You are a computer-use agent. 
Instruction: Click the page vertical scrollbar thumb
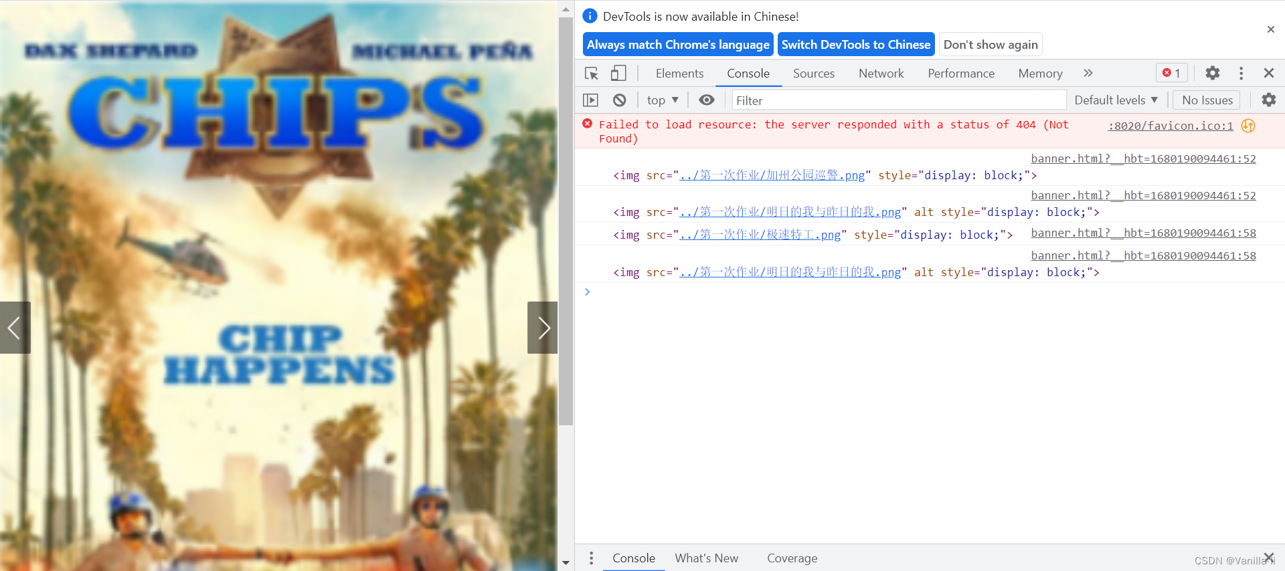click(x=566, y=221)
